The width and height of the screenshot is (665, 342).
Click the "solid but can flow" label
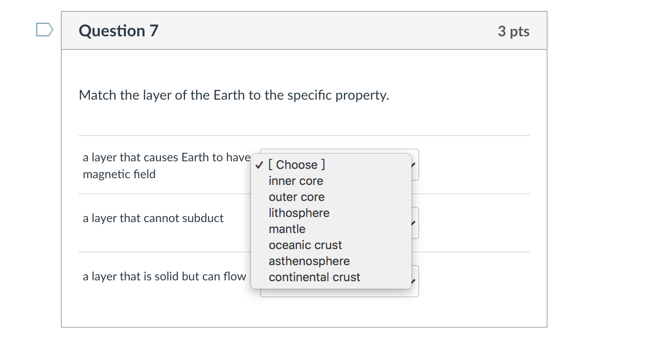164,276
